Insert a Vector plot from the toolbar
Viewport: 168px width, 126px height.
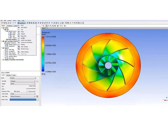(x=27, y=23)
